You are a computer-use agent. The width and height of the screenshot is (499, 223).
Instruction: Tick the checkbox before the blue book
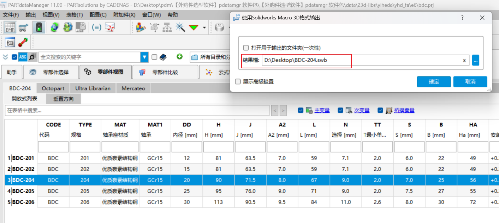pyautogui.click(x=154, y=57)
